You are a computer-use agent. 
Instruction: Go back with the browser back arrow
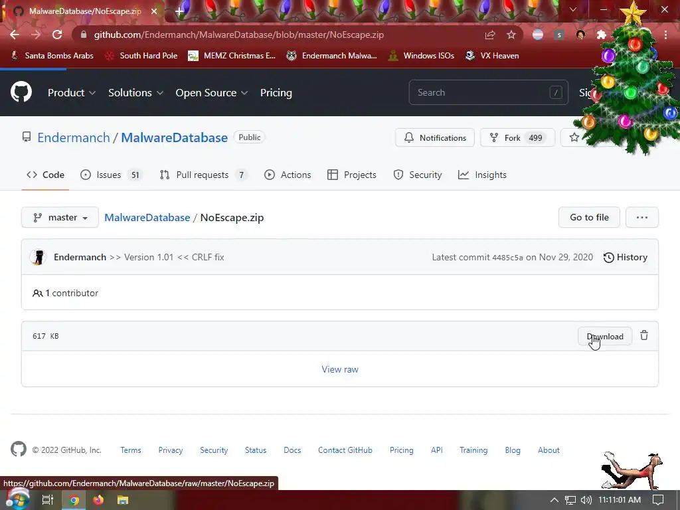click(x=15, y=35)
